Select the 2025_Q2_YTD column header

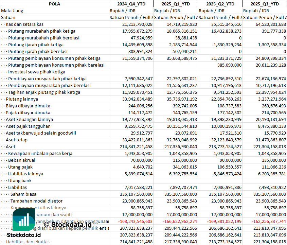[220, 4]
